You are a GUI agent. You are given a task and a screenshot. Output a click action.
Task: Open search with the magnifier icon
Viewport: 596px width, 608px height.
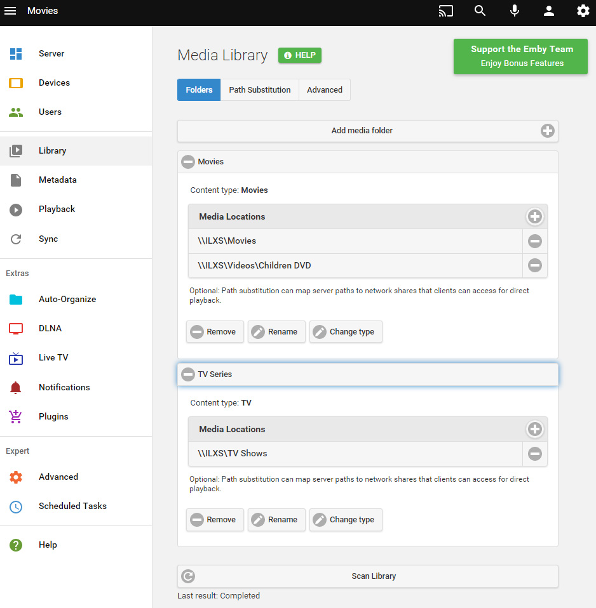480,11
